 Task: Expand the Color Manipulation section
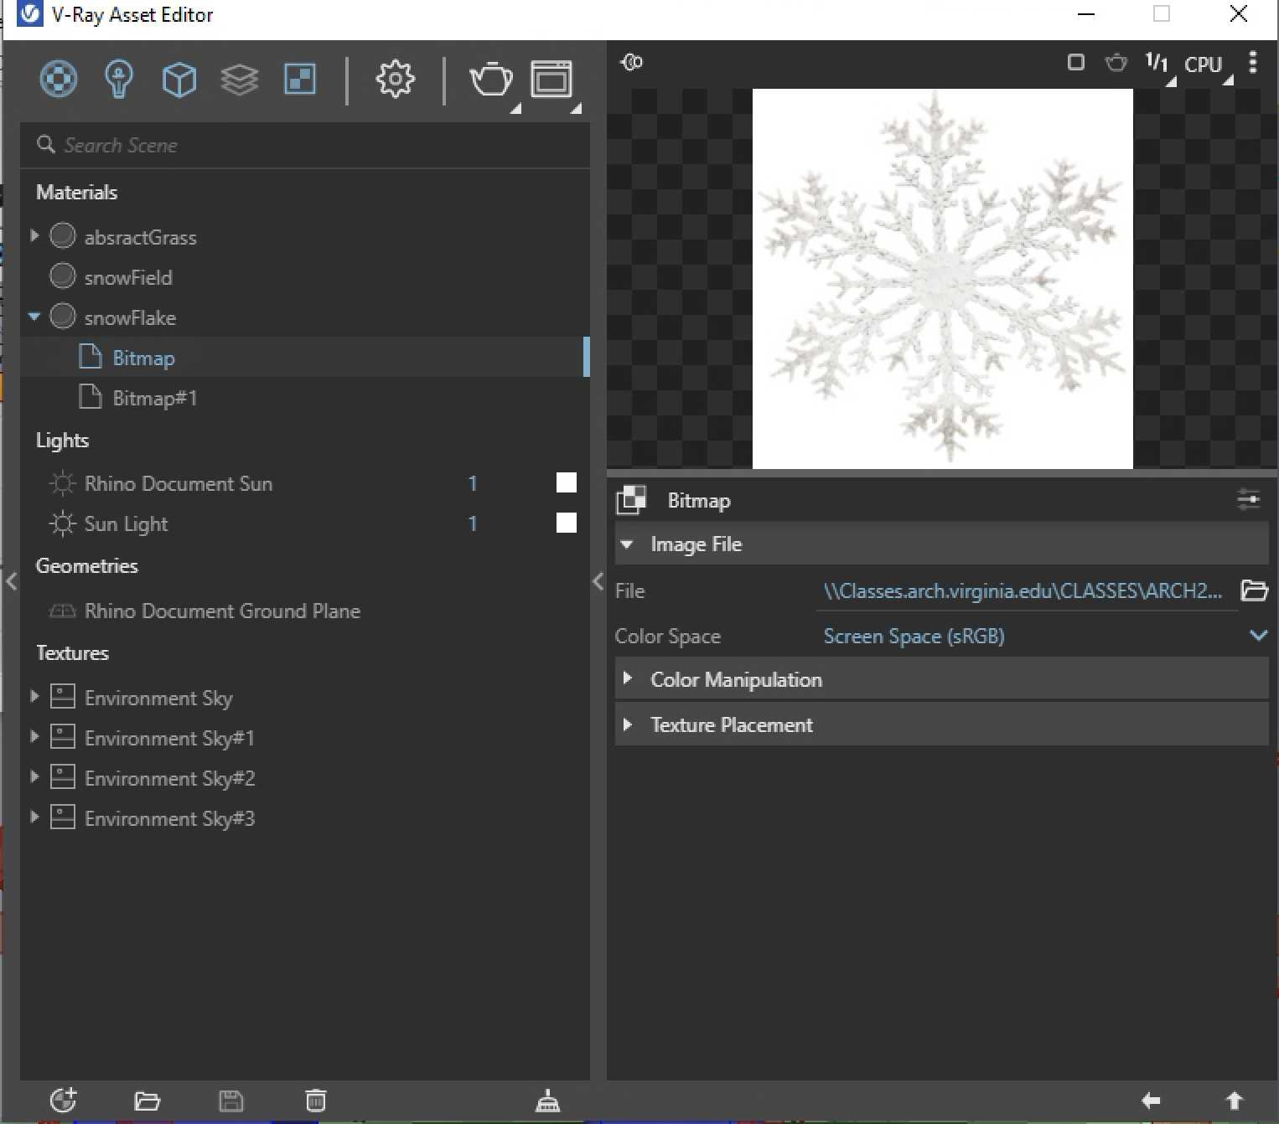627,678
